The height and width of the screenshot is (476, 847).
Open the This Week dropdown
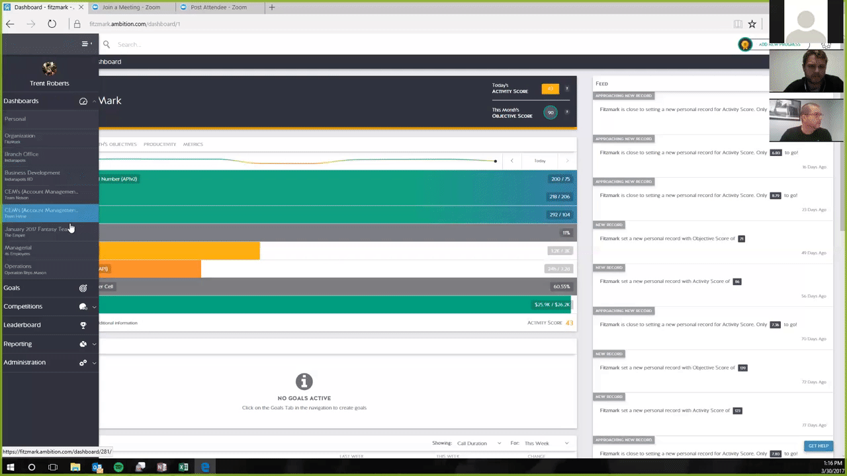(547, 443)
